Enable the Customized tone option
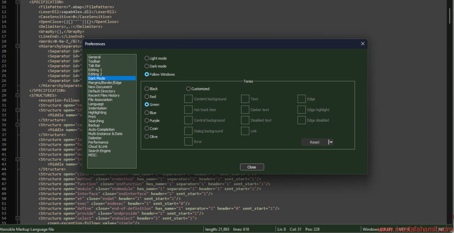Viewport: 454px width, 233px height. (188, 89)
